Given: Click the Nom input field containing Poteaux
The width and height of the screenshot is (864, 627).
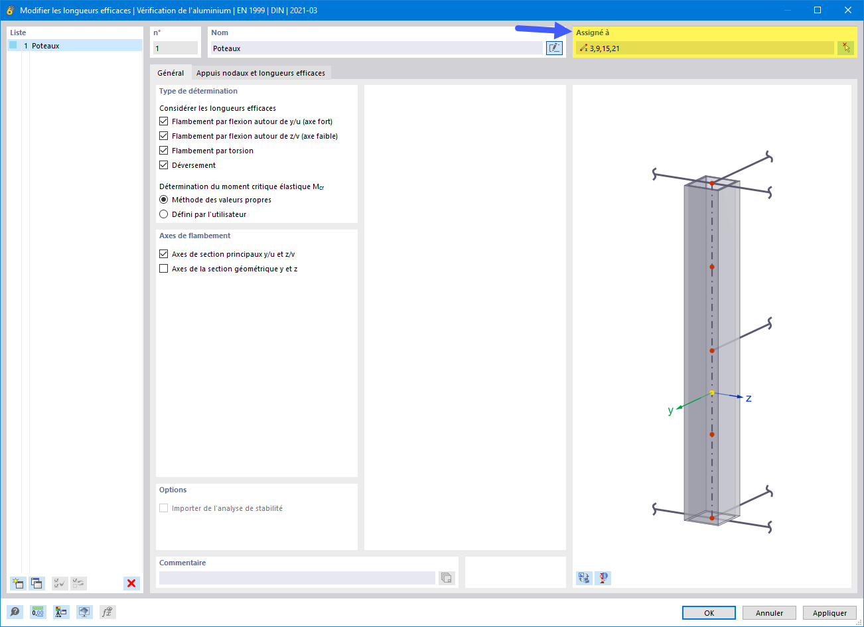Looking at the screenshot, I should (x=376, y=48).
